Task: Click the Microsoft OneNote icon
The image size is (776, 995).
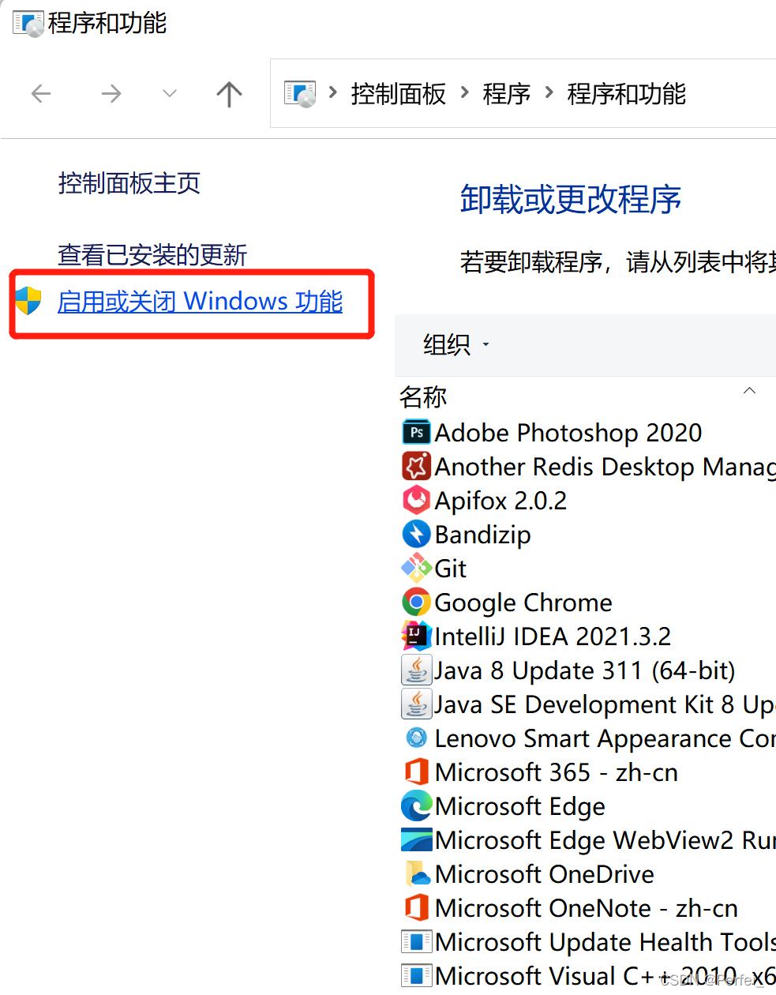Action: coord(416,908)
